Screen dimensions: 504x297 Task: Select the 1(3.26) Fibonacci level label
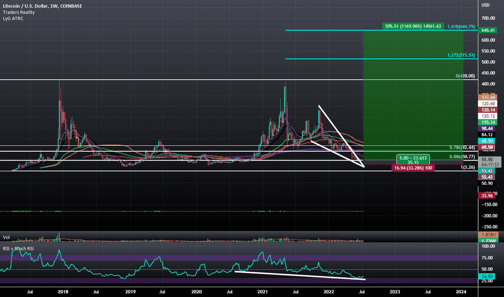tap(468, 167)
